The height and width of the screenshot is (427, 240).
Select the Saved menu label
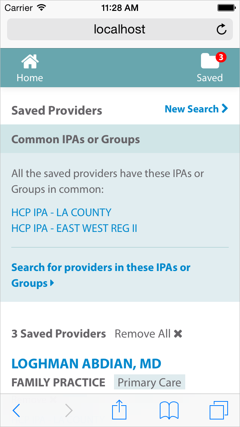coord(210,78)
